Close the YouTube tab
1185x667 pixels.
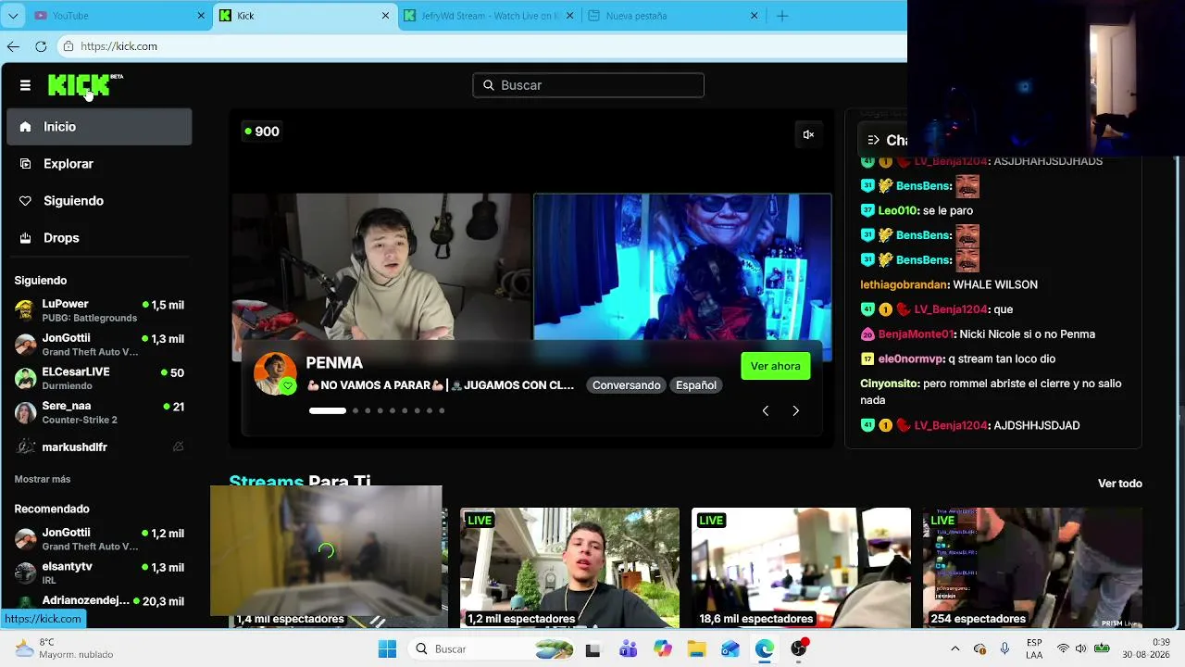coord(201,16)
